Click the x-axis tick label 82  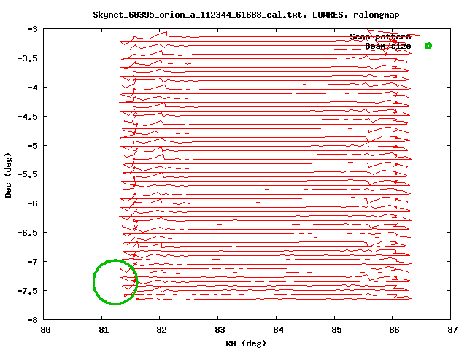pos(161,330)
